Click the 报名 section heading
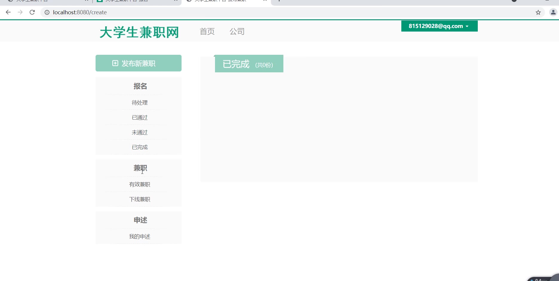 coord(140,86)
